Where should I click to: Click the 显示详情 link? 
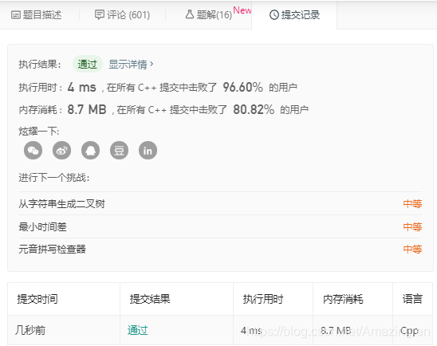coord(131,65)
